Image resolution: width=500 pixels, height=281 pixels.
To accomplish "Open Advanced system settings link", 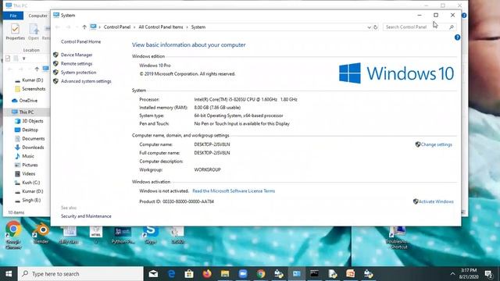I will click(x=86, y=81).
